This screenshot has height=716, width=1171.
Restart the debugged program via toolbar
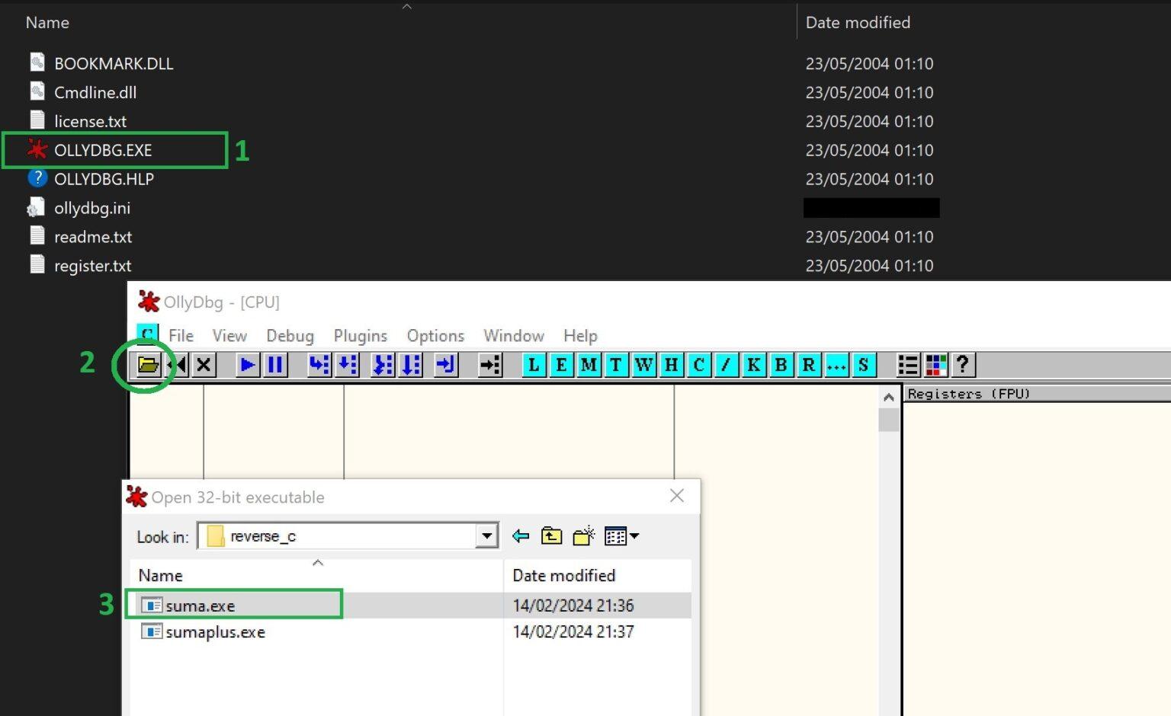click(x=178, y=365)
